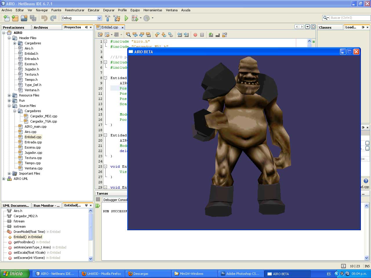Click the Find Selection magnifier icon
The height and width of the screenshot is (278, 371).
pos(128,35)
